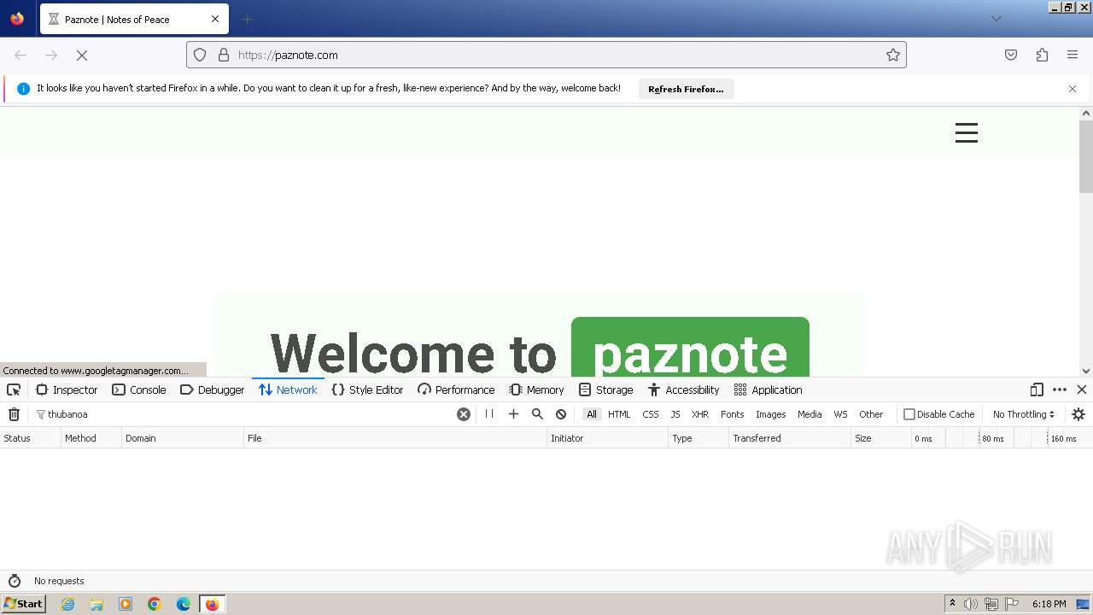The image size is (1093, 615).
Task: Select the Network tab
Action: click(x=288, y=389)
